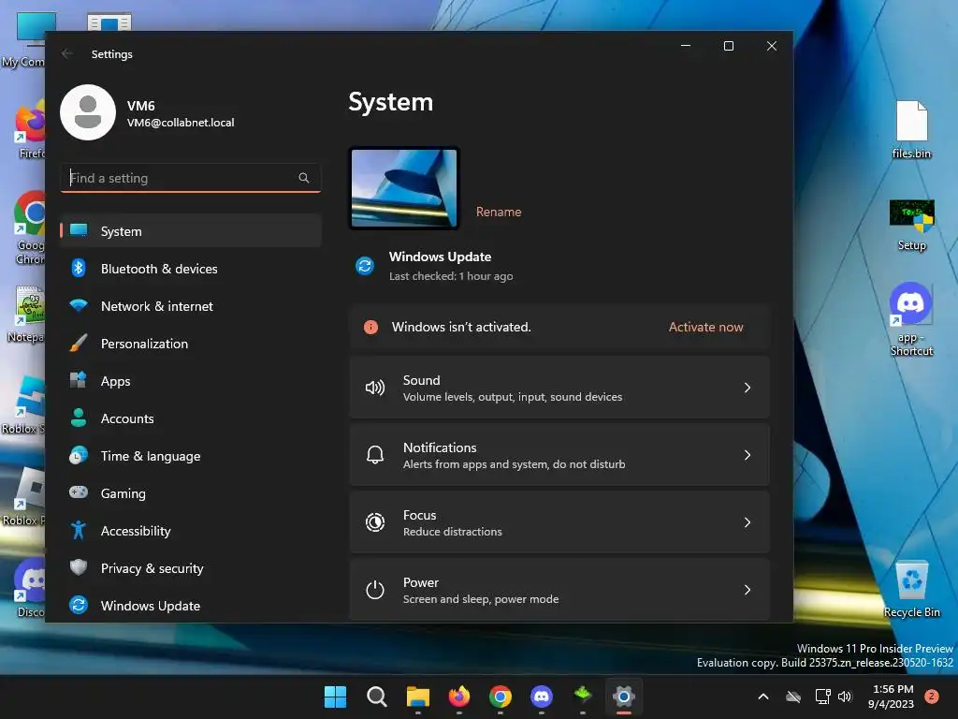Click the Bluetooth sidebar icon
Image resolution: width=958 pixels, height=719 pixels.
(79, 268)
